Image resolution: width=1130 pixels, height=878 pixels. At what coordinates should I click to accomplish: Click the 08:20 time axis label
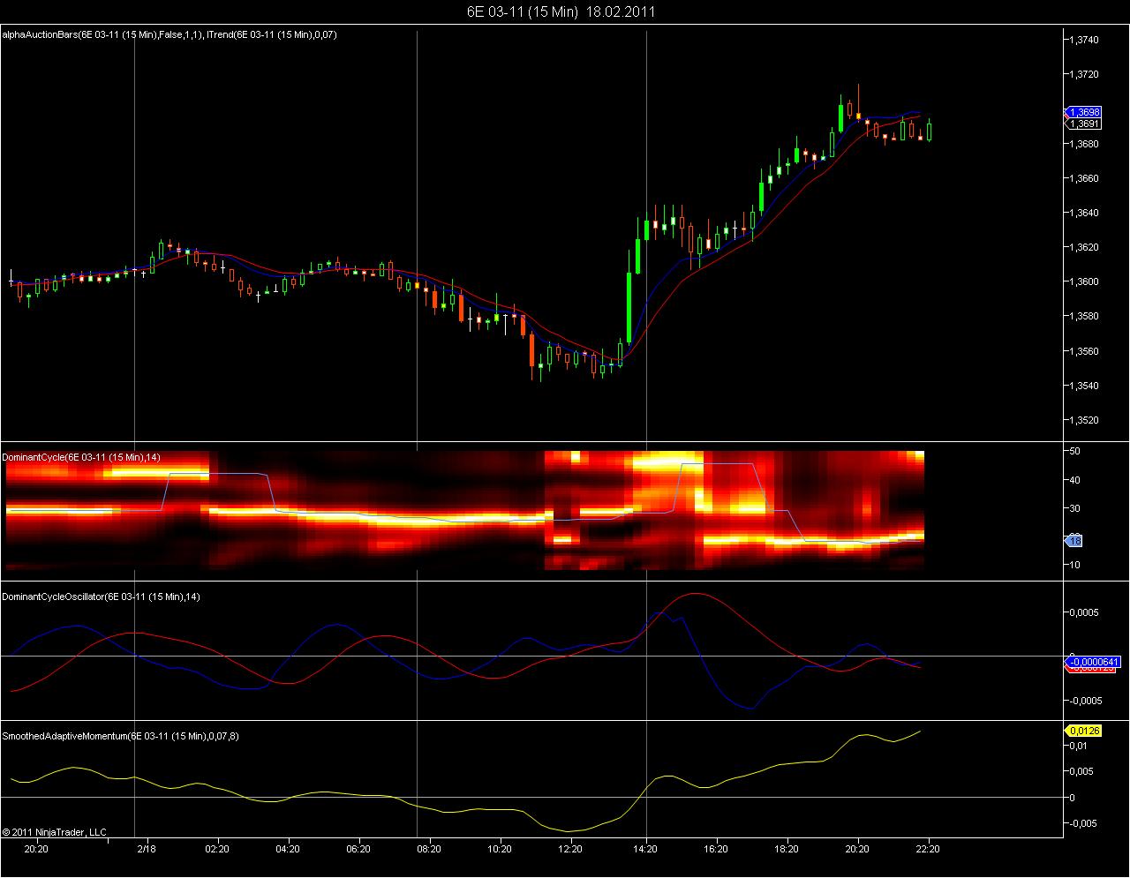tap(429, 849)
